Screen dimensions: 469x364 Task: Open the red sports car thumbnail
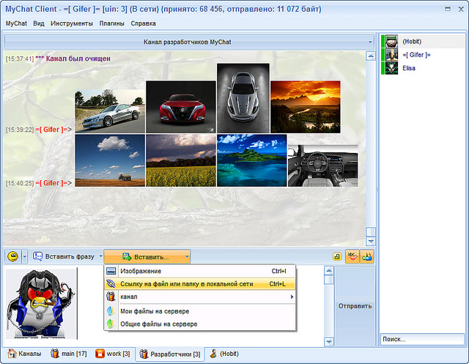pyautogui.click(x=180, y=106)
